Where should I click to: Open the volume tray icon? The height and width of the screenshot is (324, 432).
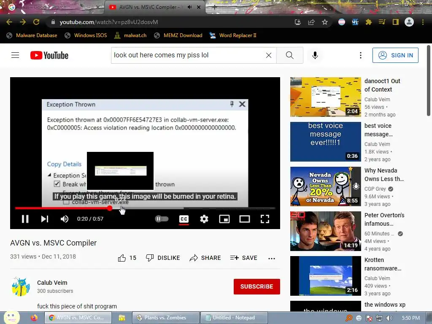tap(389, 318)
